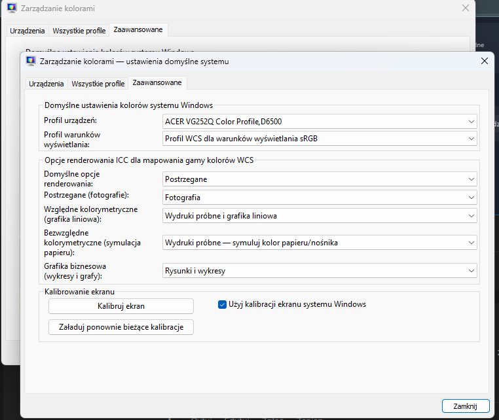499x420 pixels.
Task: Open Bezwzględne kolorymetryczne dropdown
Action: [320, 243]
